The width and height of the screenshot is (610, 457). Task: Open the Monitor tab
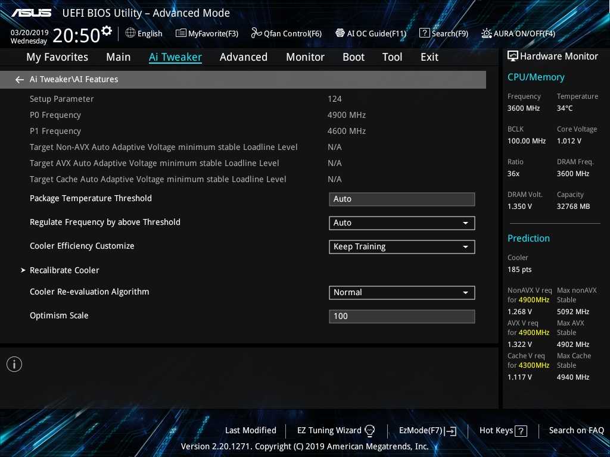[x=305, y=57]
